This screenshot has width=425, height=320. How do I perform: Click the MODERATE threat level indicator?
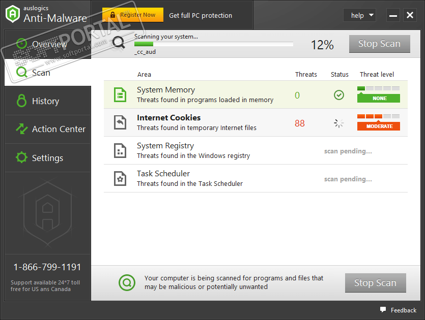tap(378, 126)
